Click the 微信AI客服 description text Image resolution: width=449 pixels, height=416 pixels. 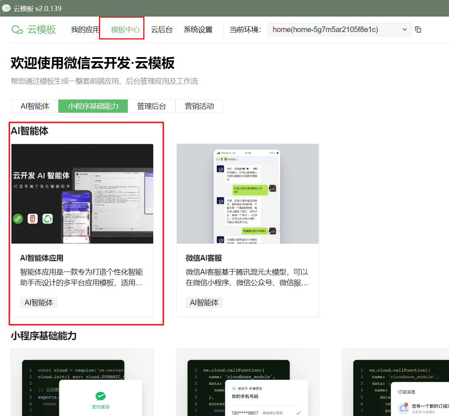coord(247,277)
